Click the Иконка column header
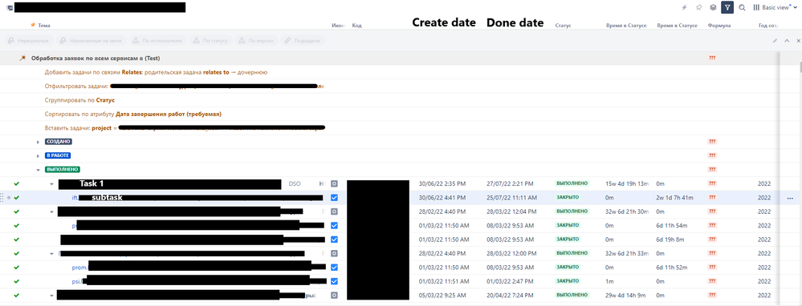802x306 pixels. (338, 25)
